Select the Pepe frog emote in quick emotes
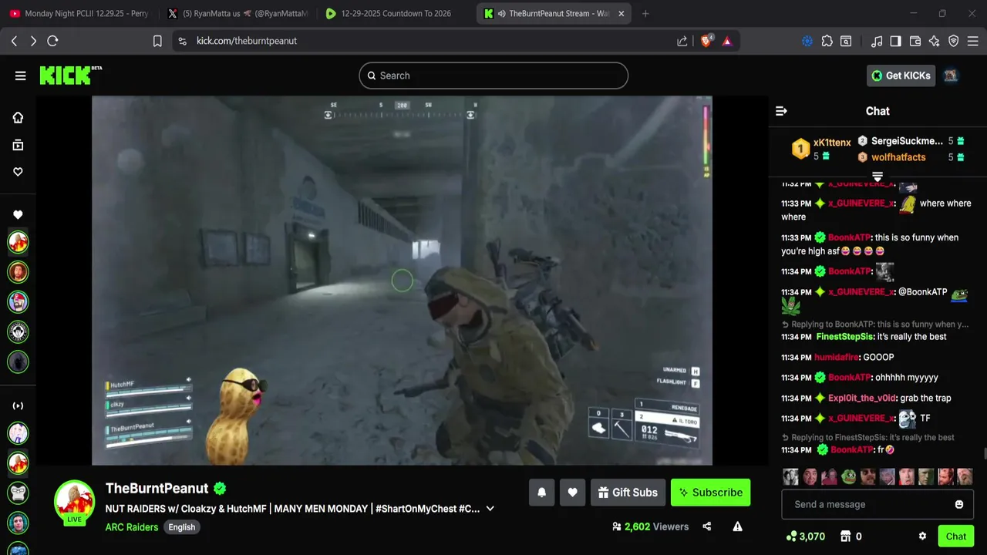Viewport: 987px width, 555px height. coord(848,476)
